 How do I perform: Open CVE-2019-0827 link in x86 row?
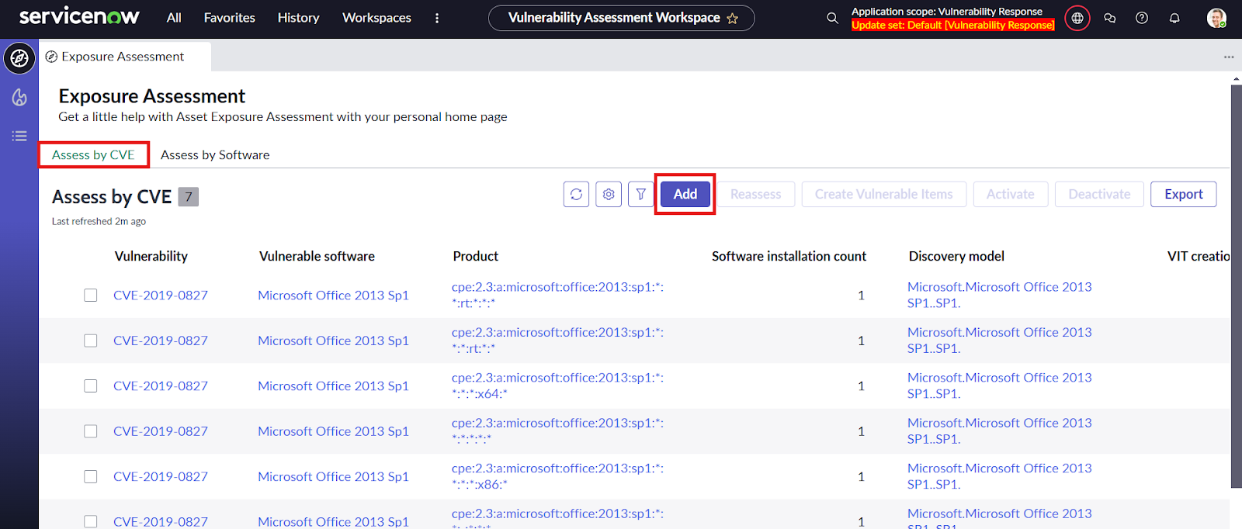pyautogui.click(x=161, y=476)
